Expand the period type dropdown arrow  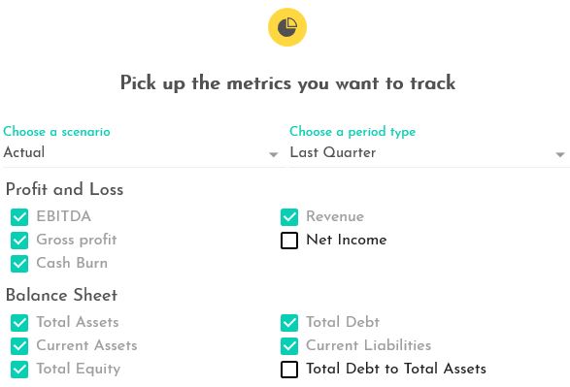[x=560, y=154]
